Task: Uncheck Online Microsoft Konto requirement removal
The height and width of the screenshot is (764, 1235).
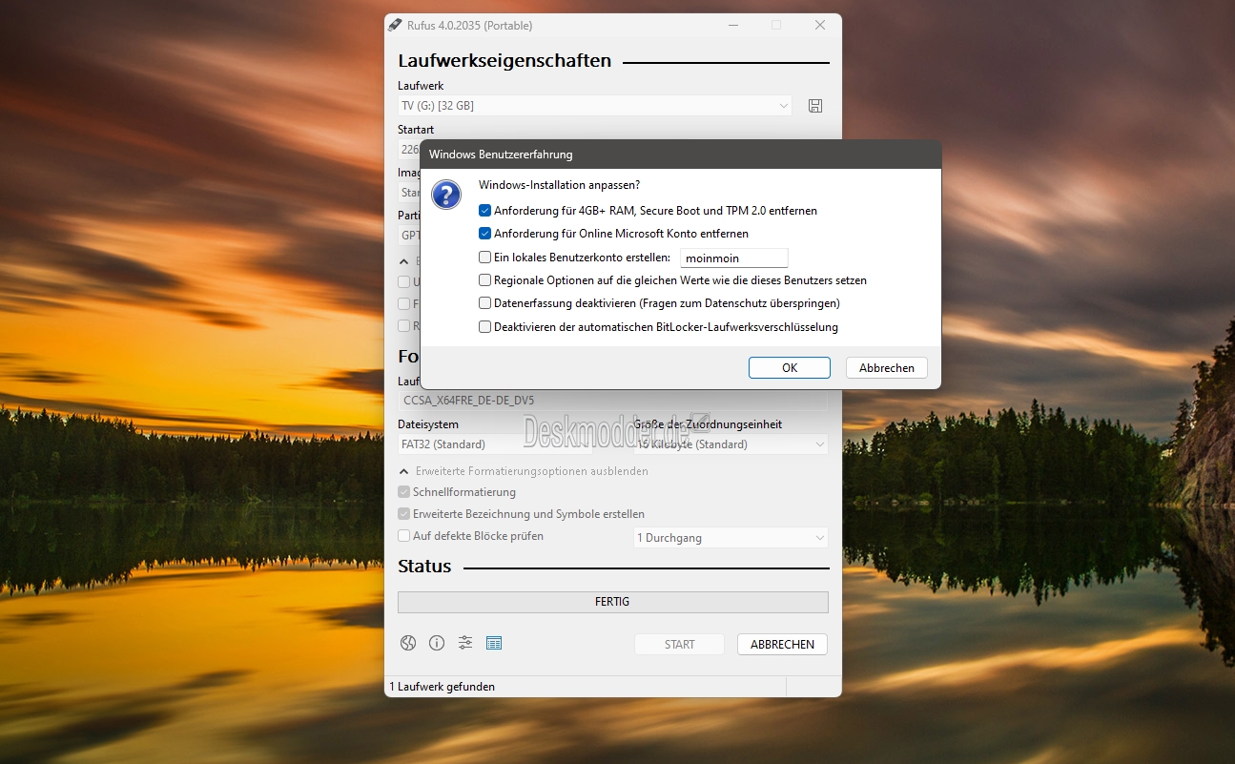Action: coord(485,234)
